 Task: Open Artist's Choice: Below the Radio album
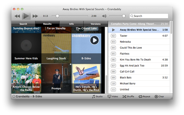coord(26,78)
